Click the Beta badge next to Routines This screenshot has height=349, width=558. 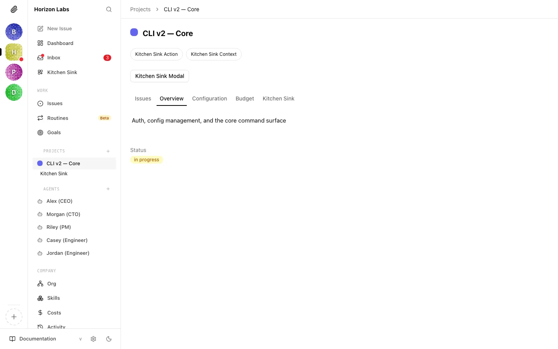pos(105,118)
